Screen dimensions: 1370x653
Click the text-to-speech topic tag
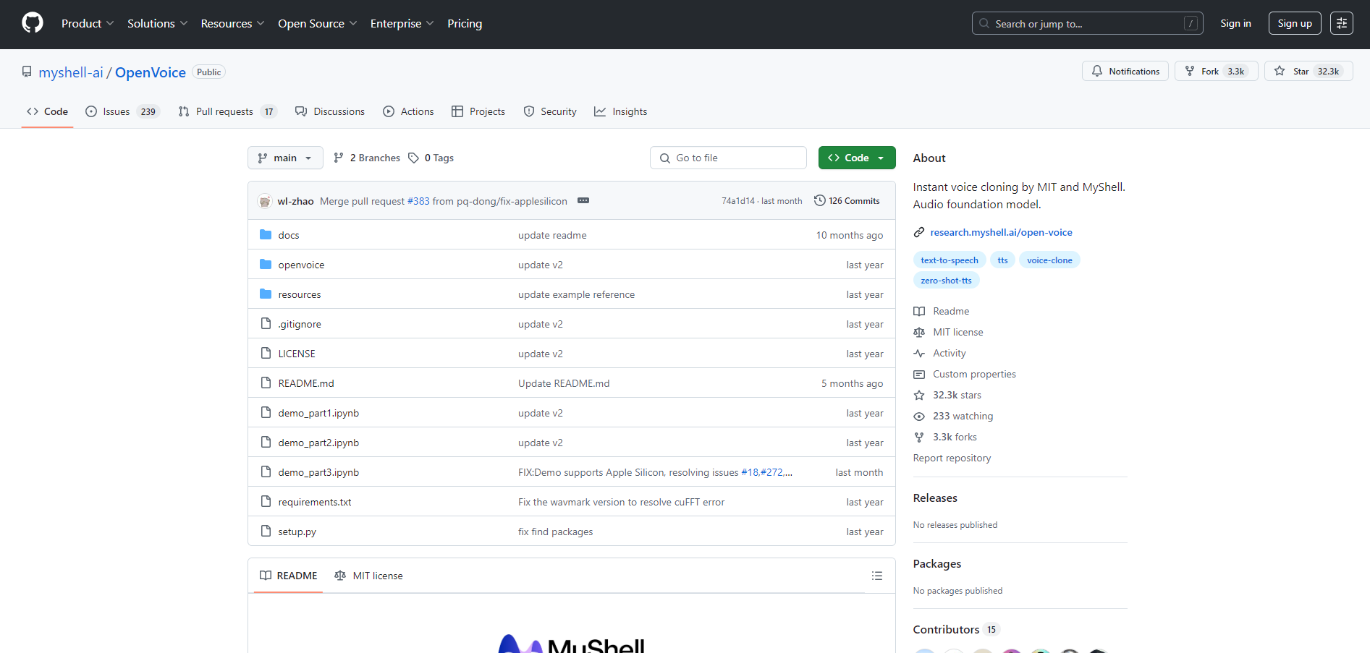point(950,260)
